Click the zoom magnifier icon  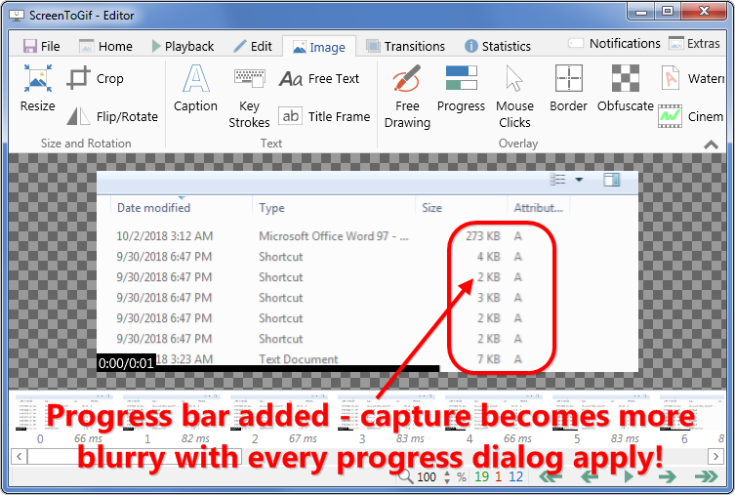tap(405, 476)
